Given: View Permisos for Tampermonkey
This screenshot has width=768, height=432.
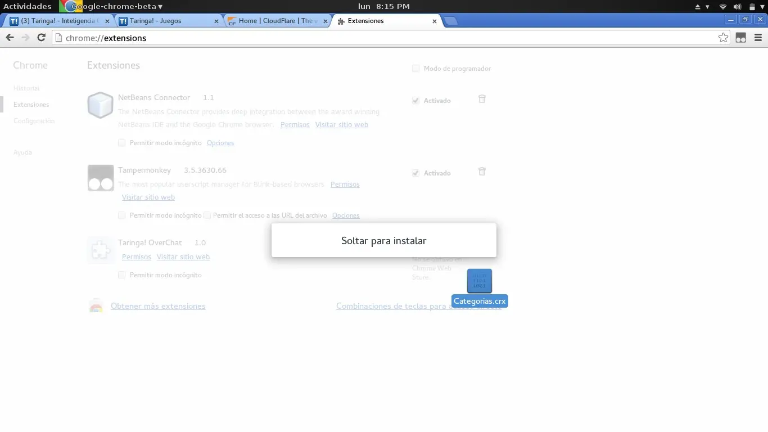Looking at the screenshot, I should pos(345,184).
